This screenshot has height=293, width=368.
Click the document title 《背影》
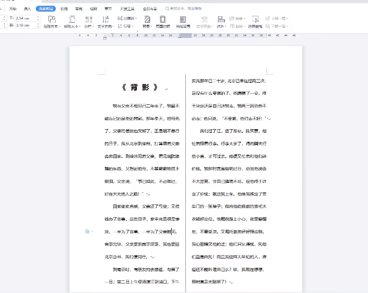pos(140,87)
